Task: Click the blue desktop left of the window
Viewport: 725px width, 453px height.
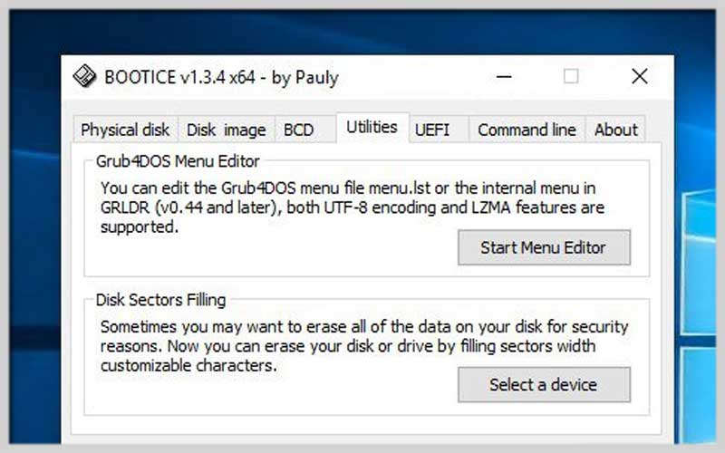Action: (x=34, y=255)
